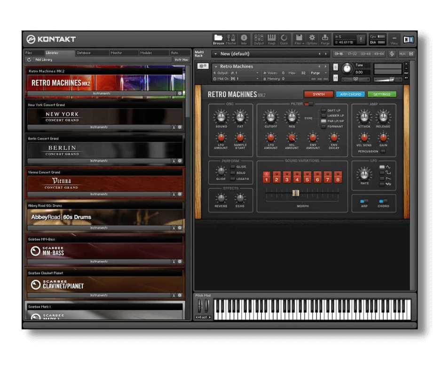Open the Output mixer panel

pos(259,39)
